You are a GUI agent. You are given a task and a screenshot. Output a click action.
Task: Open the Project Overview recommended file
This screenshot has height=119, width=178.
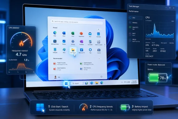point(60,64)
